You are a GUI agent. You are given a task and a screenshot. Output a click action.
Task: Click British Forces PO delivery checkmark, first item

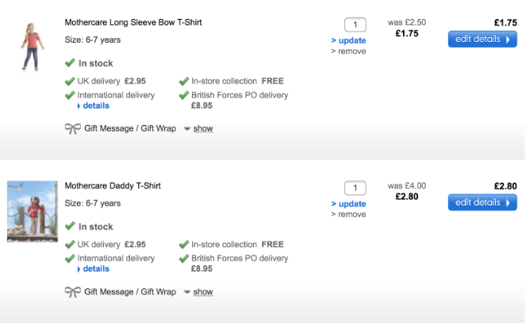(x=184, y=95)
